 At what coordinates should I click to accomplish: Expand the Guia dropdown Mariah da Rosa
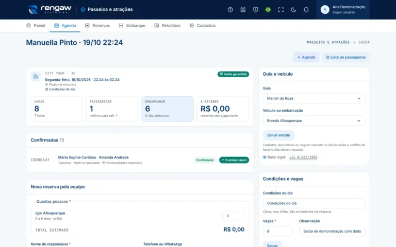[314, 99]
